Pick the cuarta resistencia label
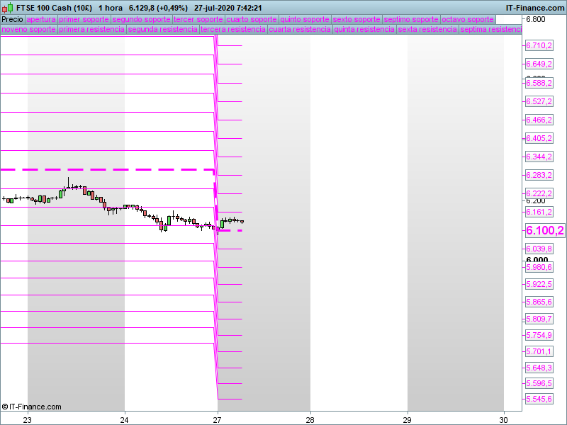 coord(300,29)
